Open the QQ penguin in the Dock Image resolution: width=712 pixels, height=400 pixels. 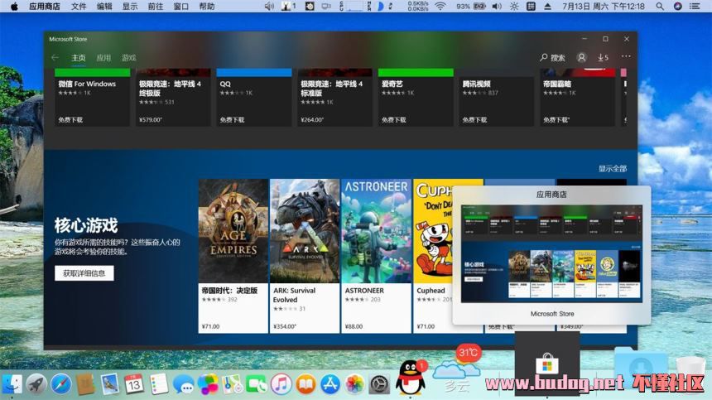411,378
